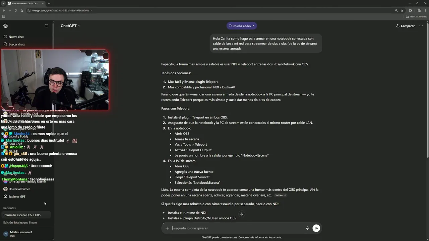Open the Todos los favoritos folder

pos(416,17)
